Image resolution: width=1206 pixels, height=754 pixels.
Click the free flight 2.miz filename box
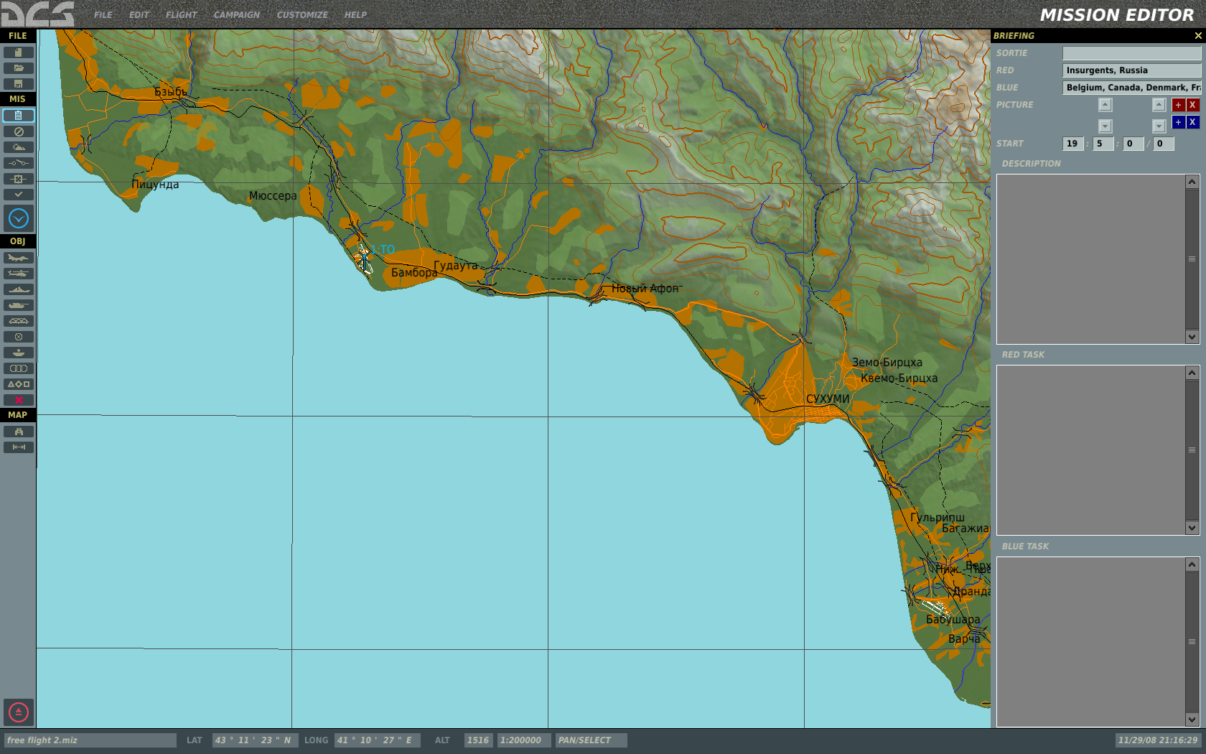coord(90,740)
